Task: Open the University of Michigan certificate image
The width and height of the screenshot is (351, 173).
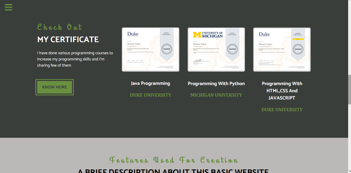Action: [216, 50]
